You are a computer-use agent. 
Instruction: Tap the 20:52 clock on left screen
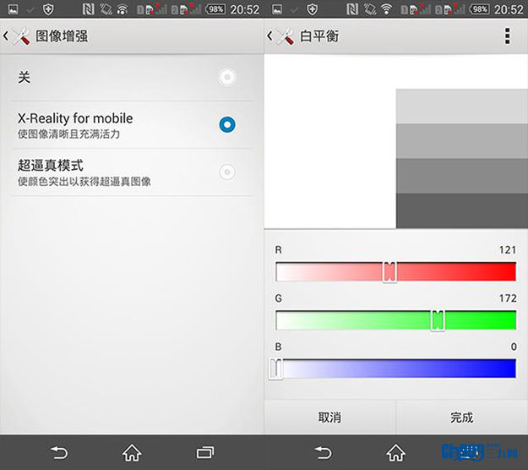point(245,9)
